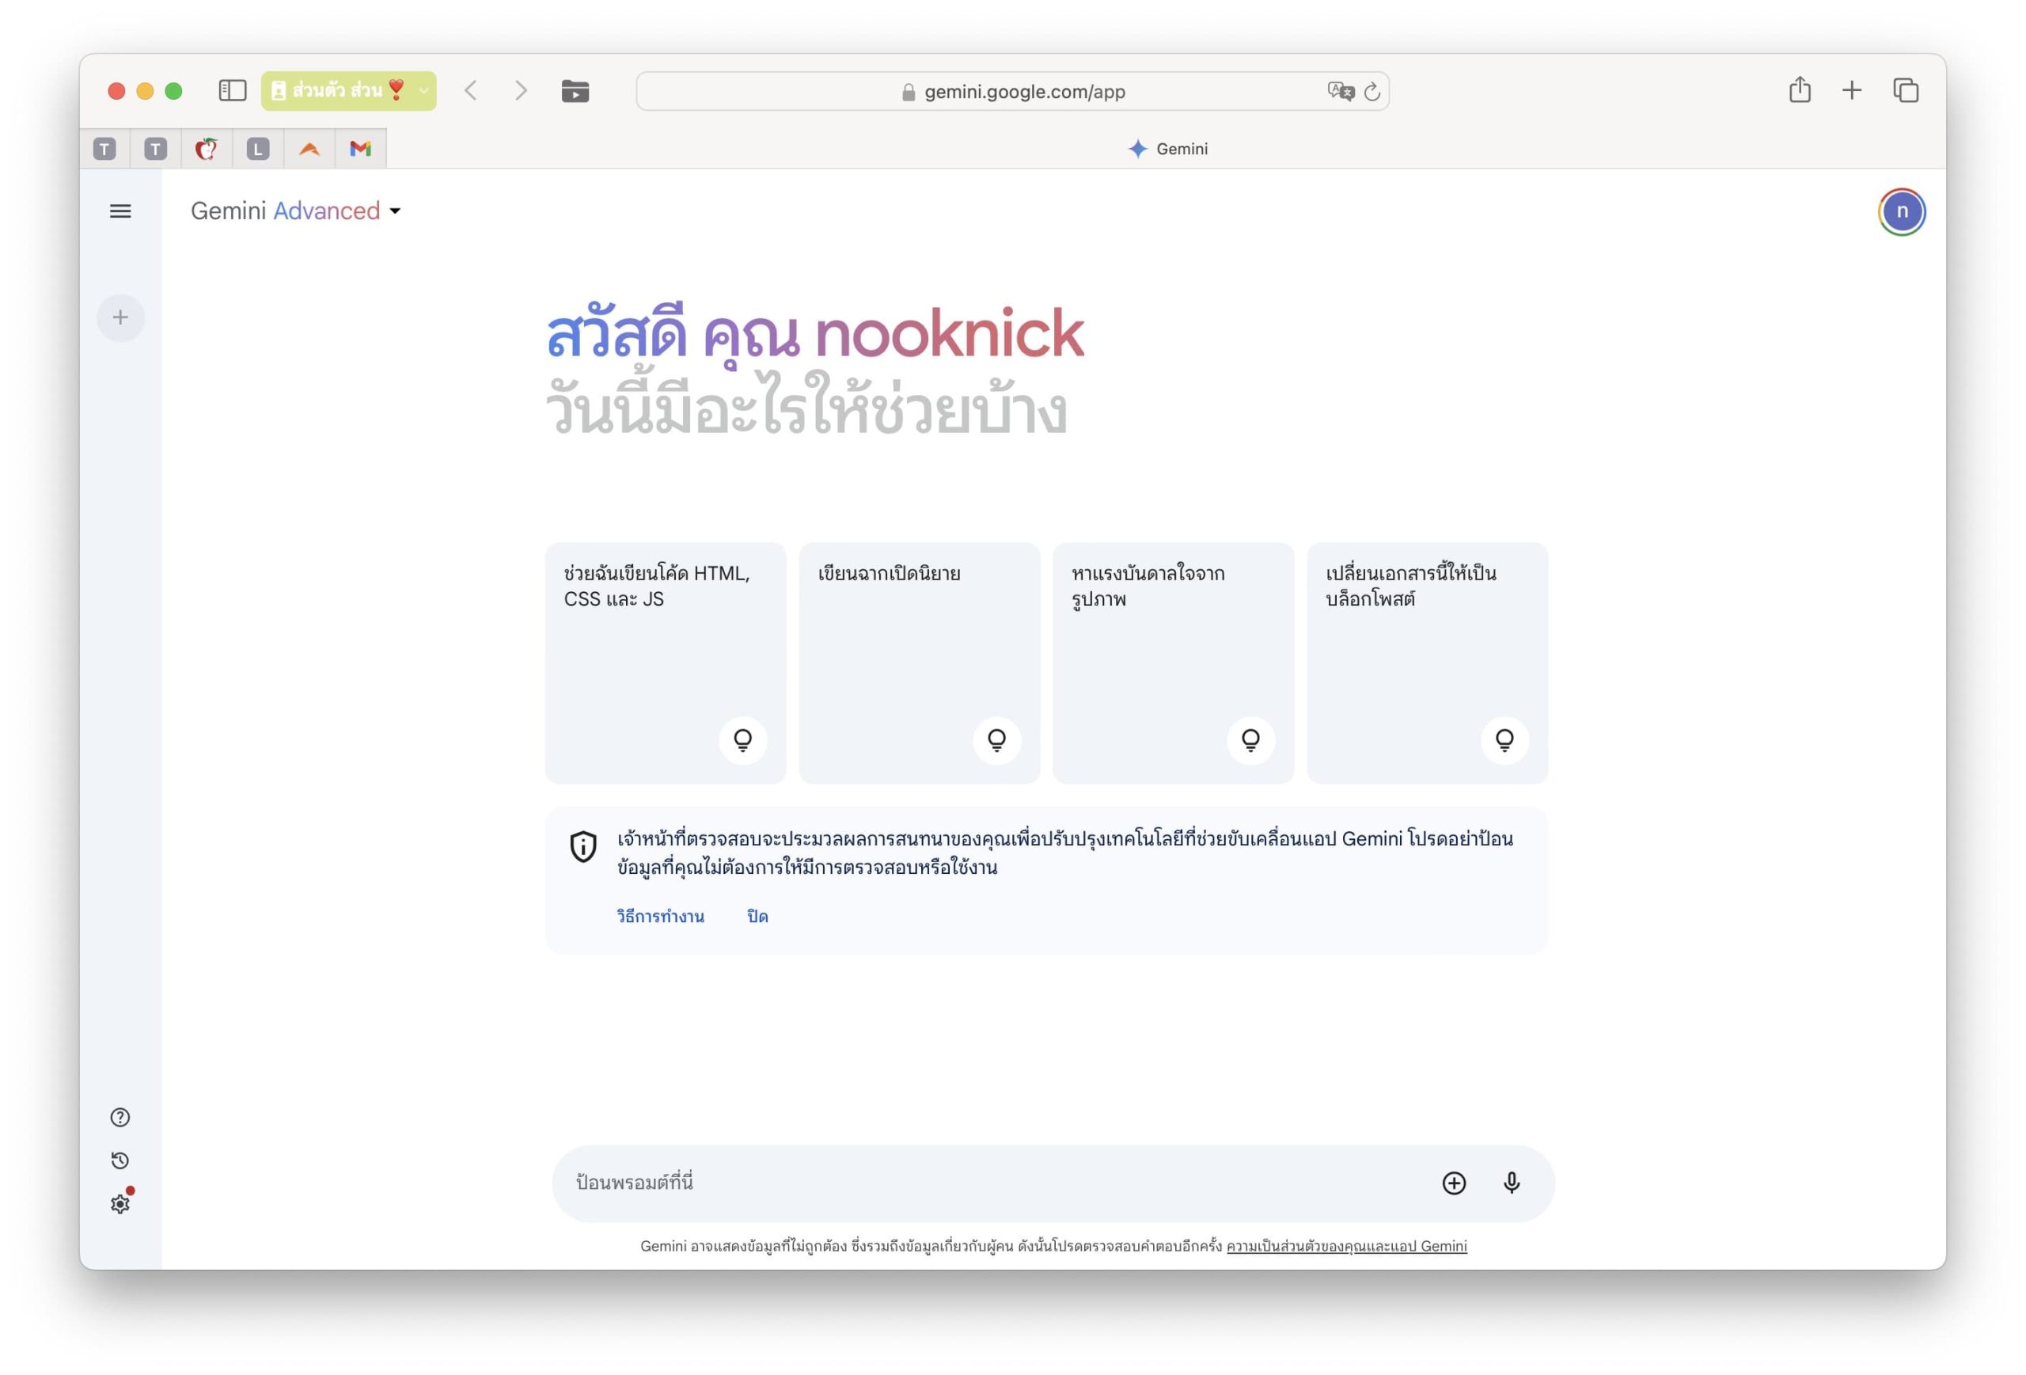Select the Gemini tab
This screenshot has width=2026, height=1375.
pos(1167,149)
